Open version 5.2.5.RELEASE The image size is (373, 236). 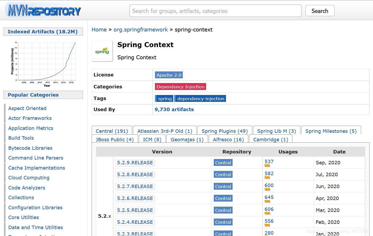tap(135, 210)
